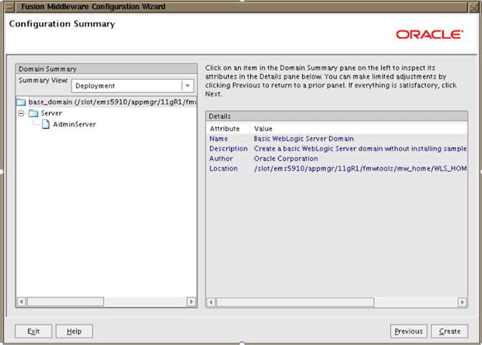The width and height of the screenshot is (482, 345).
Task: Select the Server tree item label
Action: pyautogui.click(x=51, y=113)
